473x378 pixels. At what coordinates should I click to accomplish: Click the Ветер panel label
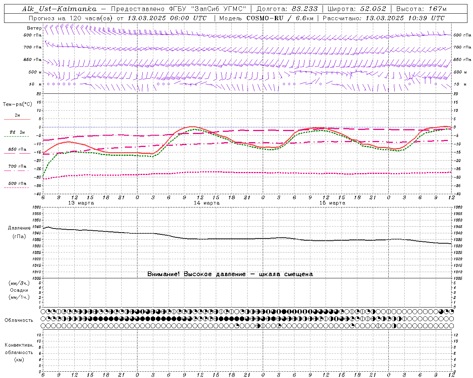coord(34,28)
